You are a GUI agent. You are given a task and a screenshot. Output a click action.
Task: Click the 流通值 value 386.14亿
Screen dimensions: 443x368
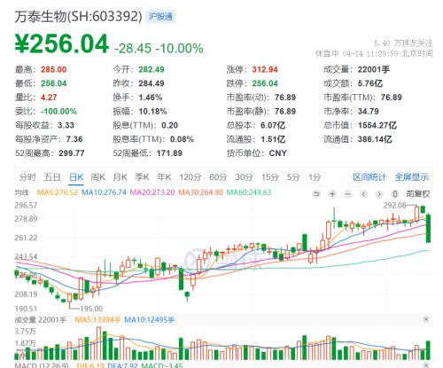375,139
